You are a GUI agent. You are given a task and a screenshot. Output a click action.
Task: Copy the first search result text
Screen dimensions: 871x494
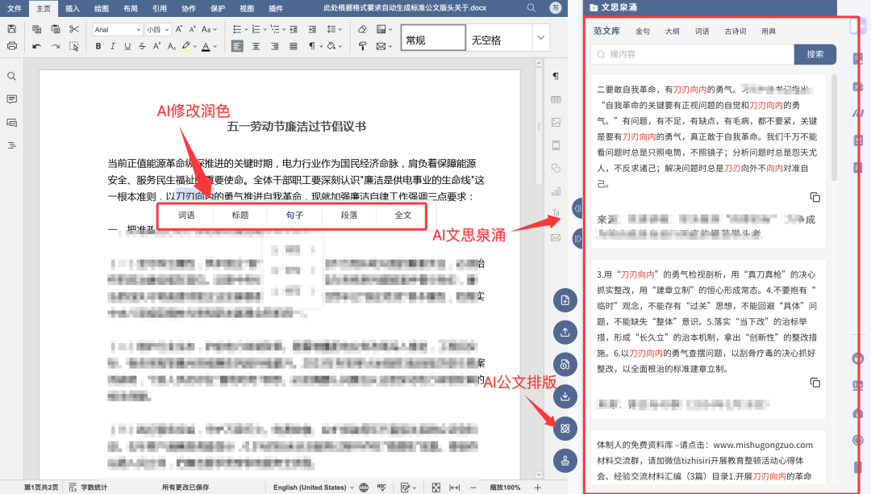pyautogui.click(x=815, y=197)
